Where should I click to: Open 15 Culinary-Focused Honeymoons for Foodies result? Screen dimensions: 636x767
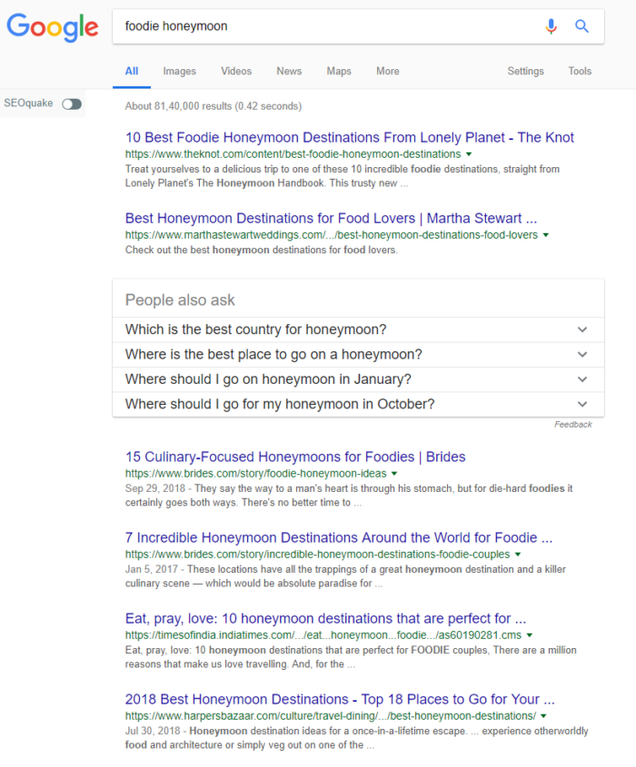(x=295, y=457)
